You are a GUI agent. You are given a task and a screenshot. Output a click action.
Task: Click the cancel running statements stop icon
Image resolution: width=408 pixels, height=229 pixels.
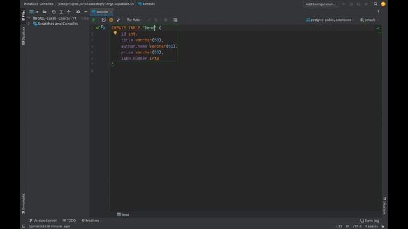pos(166,20)
